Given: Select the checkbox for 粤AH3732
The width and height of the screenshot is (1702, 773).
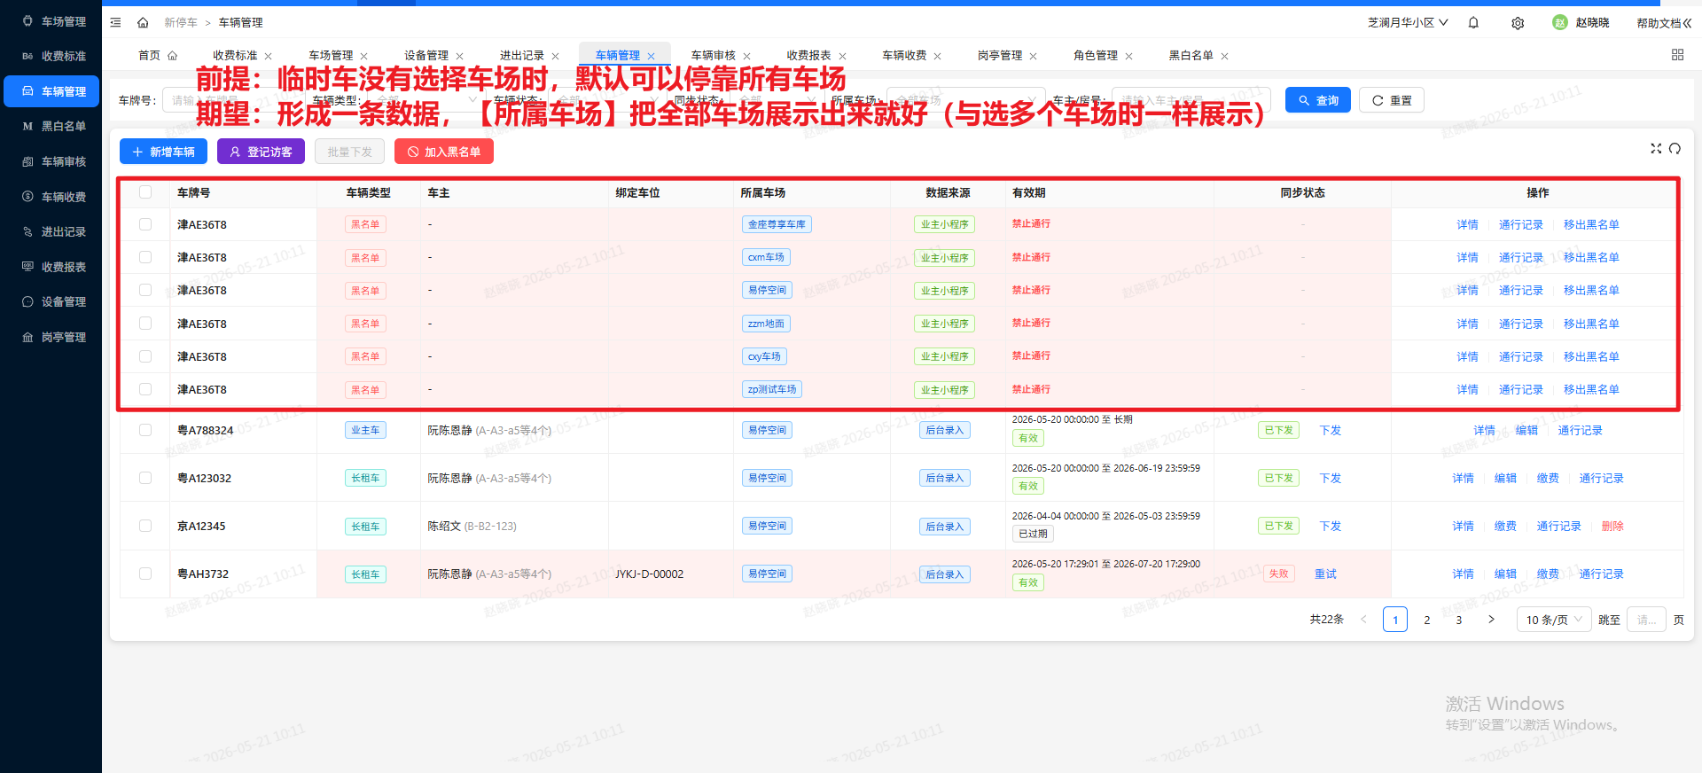Looking at the screenshot, I should click(x=145, y=574).
